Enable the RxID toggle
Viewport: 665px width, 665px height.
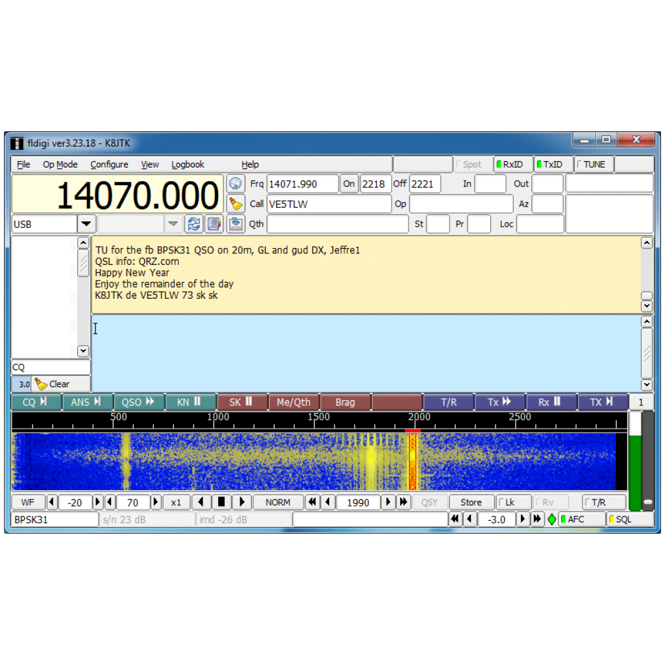[512, 164]
